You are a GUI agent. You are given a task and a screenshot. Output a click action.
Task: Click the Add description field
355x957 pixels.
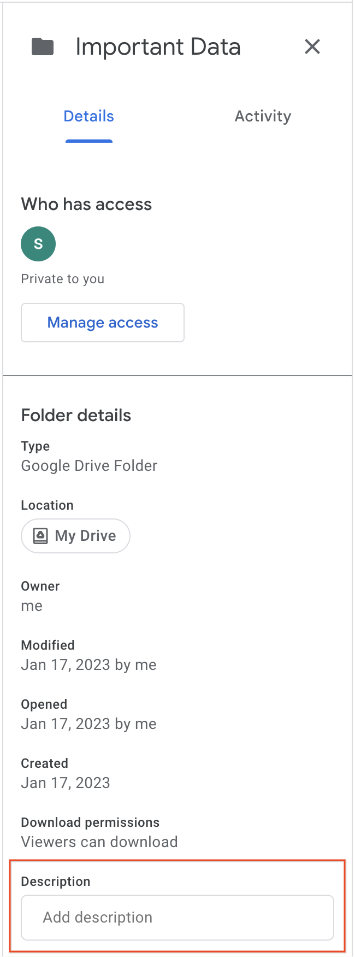point(177,917)
